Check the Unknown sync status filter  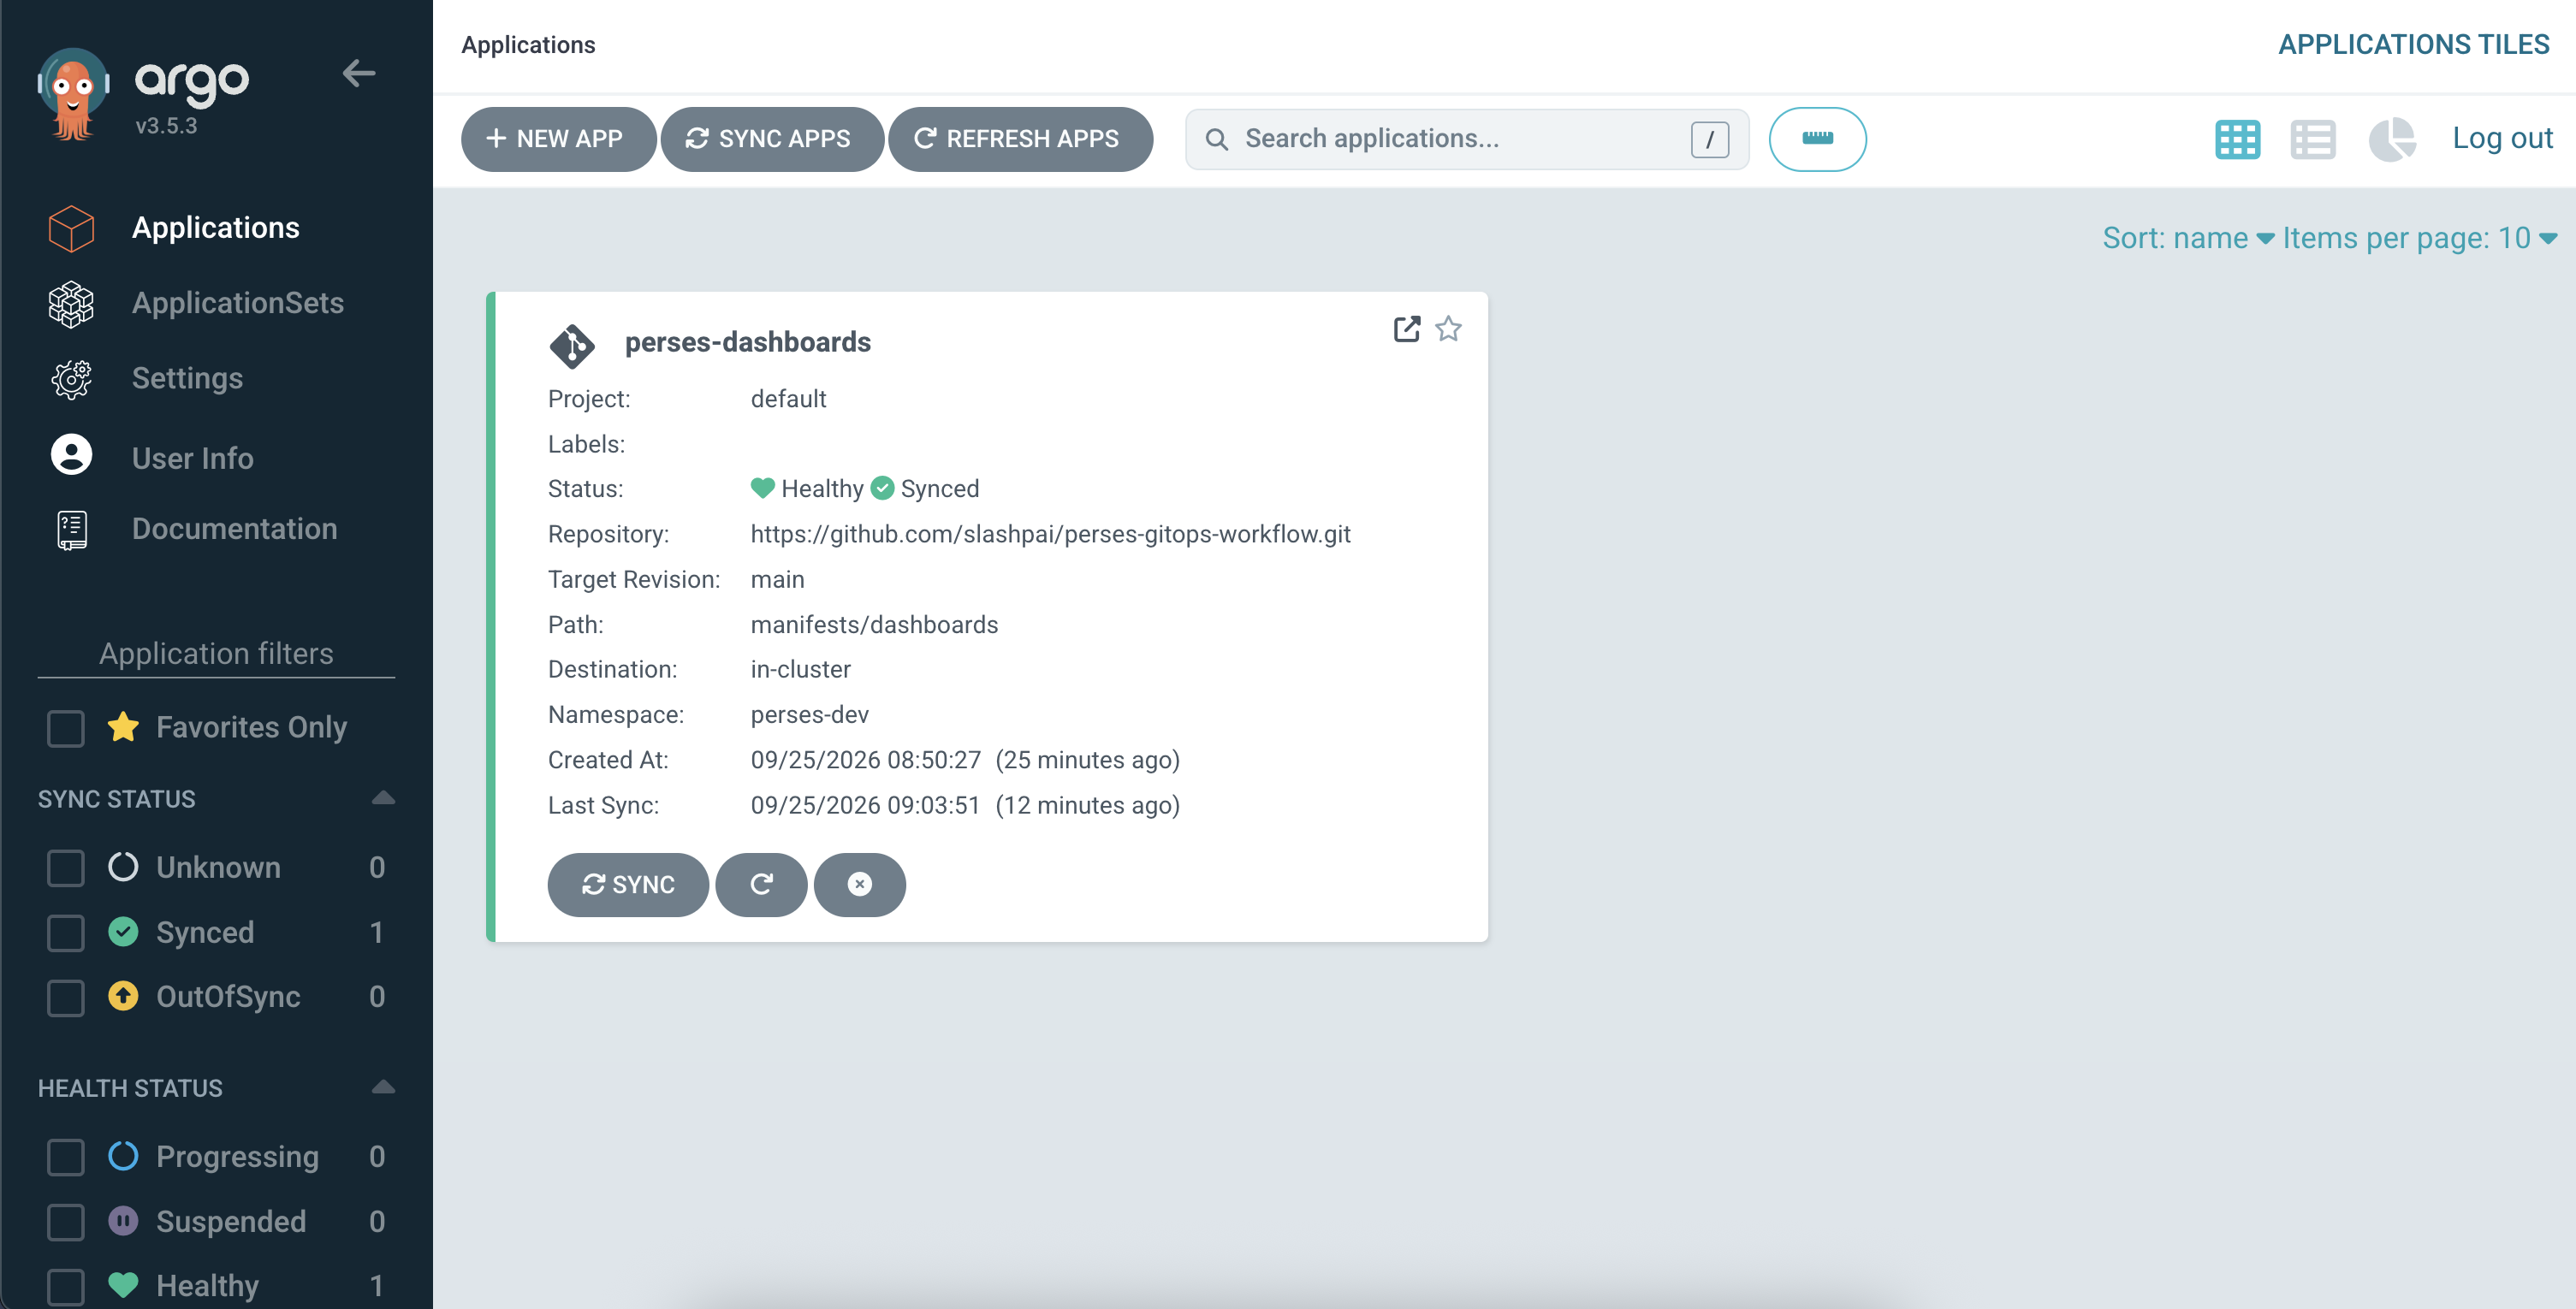pyautogui.click(x=66, y=868)
